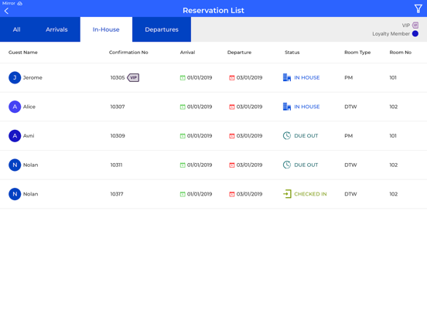Click Alice's room type DTW
The image size is (427, 320).
coord(350,107)
